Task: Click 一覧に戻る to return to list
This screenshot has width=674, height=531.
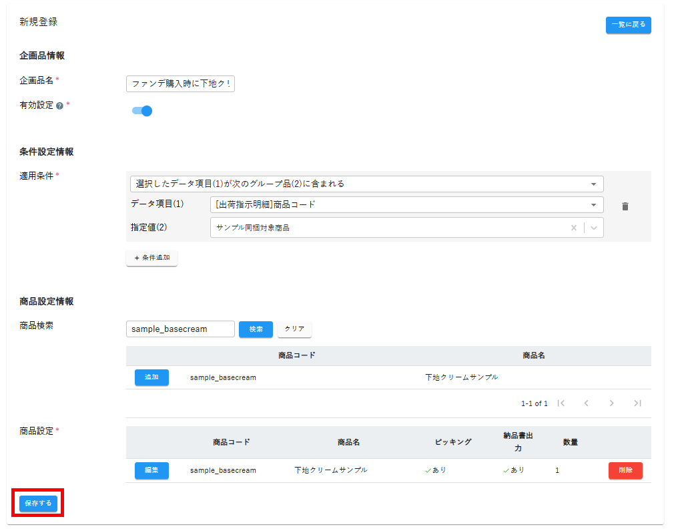Action: [628, 25]
